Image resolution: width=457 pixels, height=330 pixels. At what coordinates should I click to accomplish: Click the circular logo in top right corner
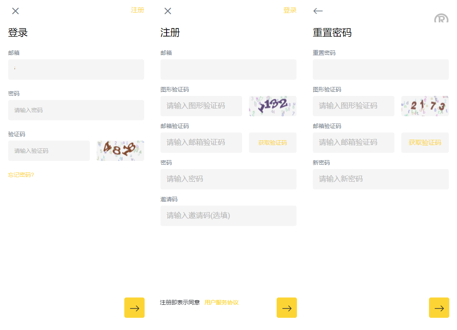441,18
